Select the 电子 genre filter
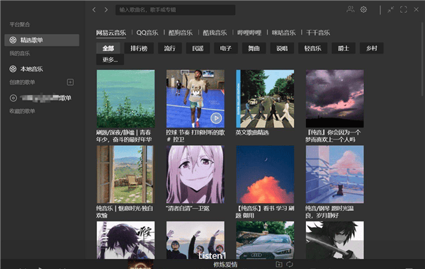The image size is (425, 269). coord(226,48)
